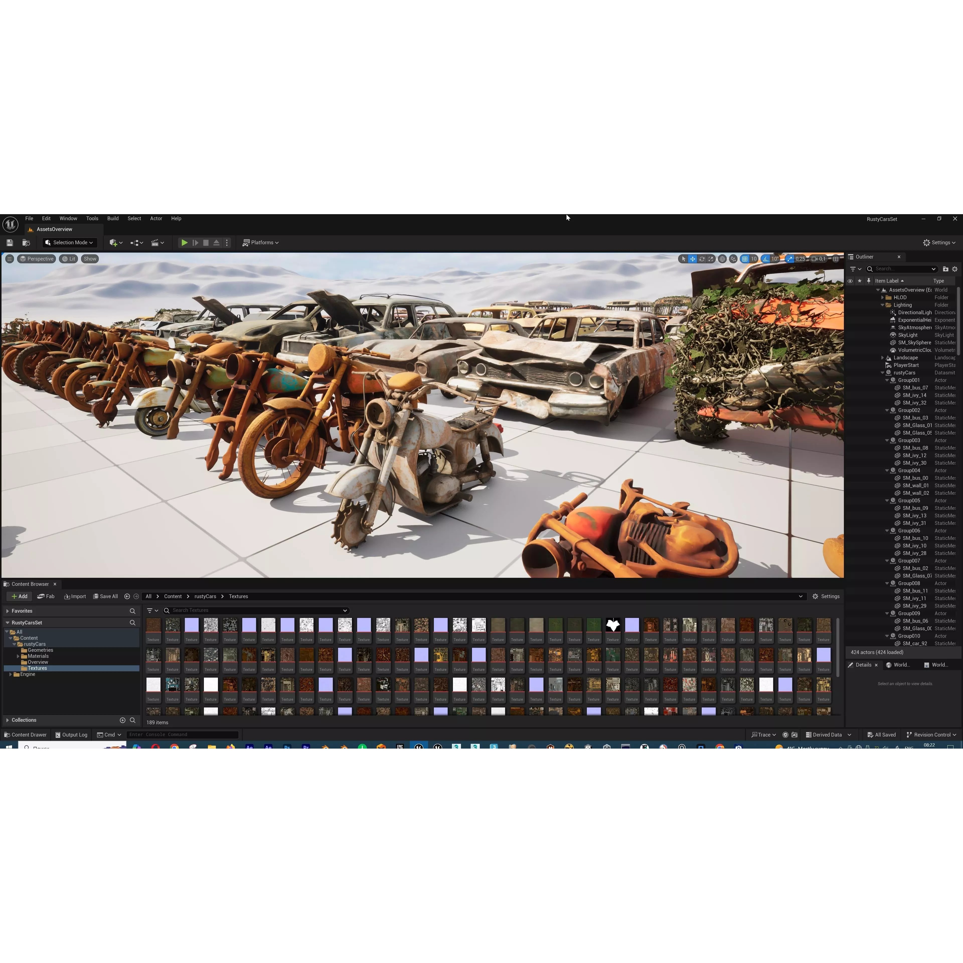Open the Blueprints toolbar dropdown
The height and width of the screenshot is (963, 963).
pyautogui.click(x=137, y=243)
